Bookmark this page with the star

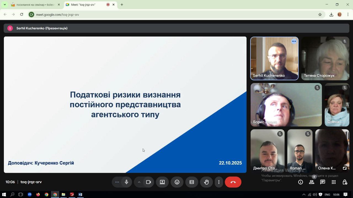(x=320, y=15)
